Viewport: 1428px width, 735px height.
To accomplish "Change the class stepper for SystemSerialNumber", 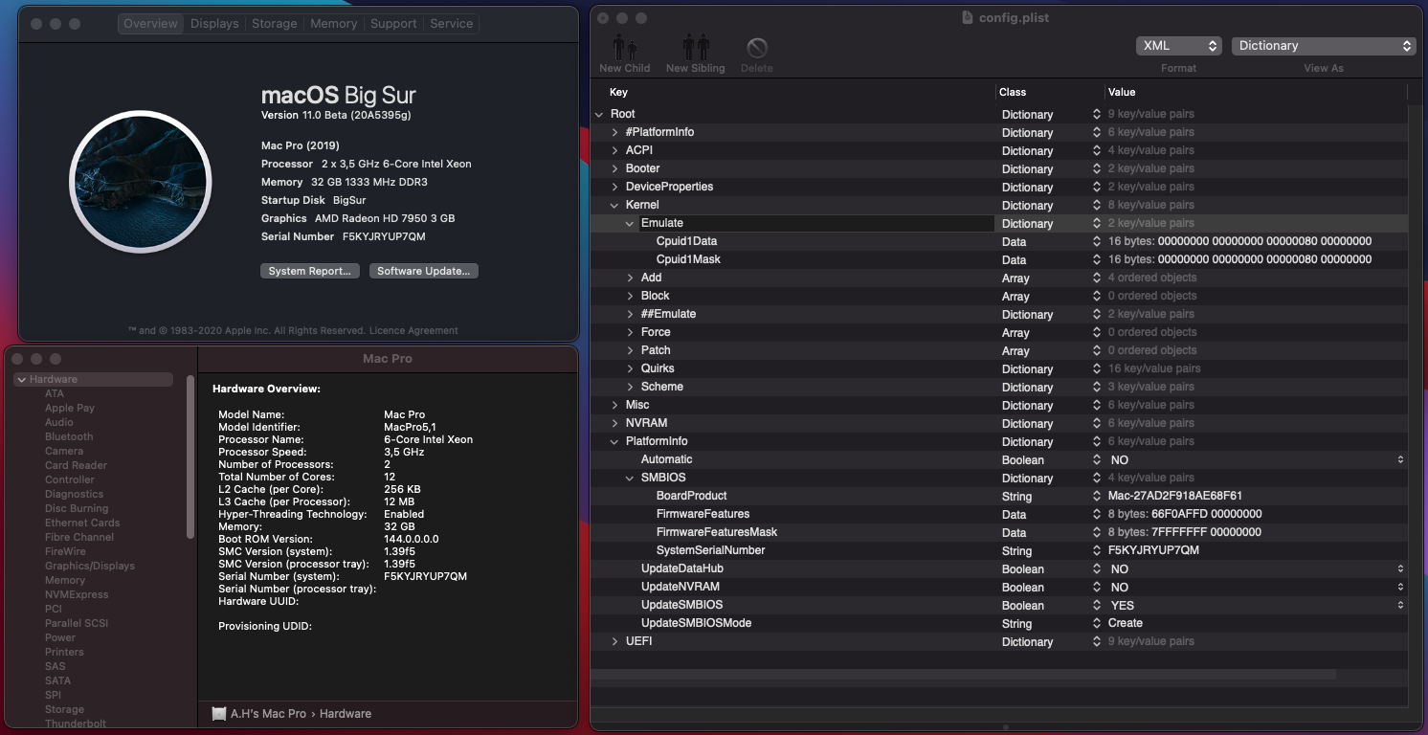I will 1097,551.
